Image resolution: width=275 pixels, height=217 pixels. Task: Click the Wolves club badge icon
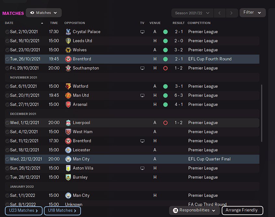(x=68, y=50)
